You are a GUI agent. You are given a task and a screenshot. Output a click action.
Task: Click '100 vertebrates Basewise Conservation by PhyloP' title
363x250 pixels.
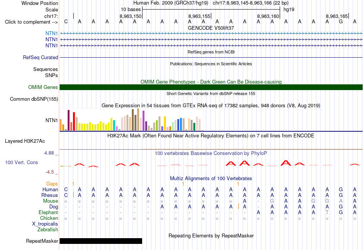(211, 153)
